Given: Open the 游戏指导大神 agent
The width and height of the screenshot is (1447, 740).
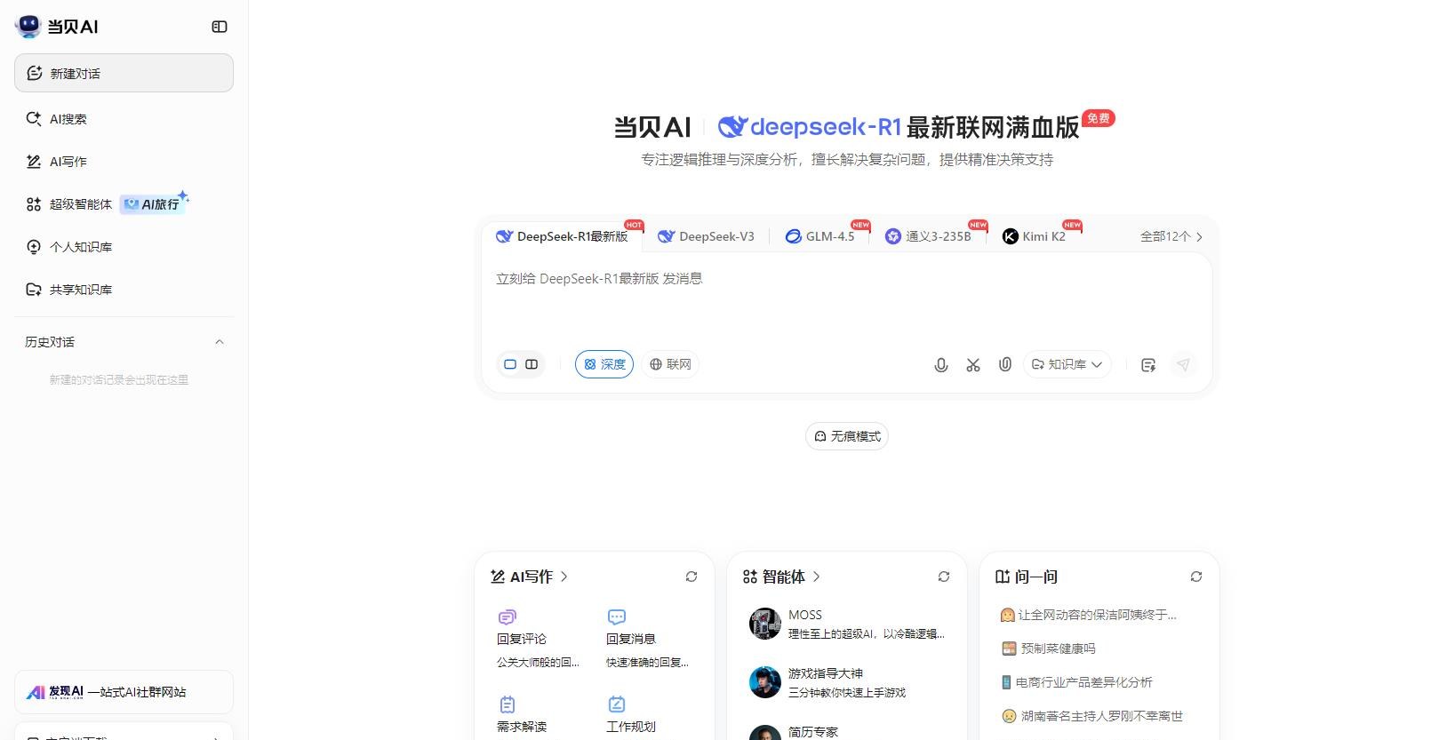Looking at the screenshot, I should [x=846, y=682].
